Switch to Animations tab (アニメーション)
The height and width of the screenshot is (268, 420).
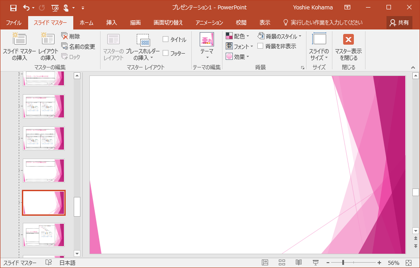coord(209,23)
